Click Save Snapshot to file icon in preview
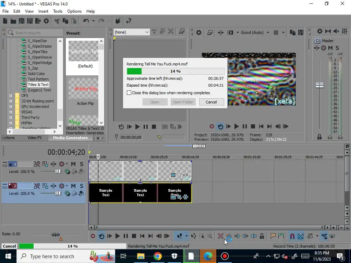Image resolution: width=351 pixels, height=263 pixels. pyautogui.click(x=301, y=33)
